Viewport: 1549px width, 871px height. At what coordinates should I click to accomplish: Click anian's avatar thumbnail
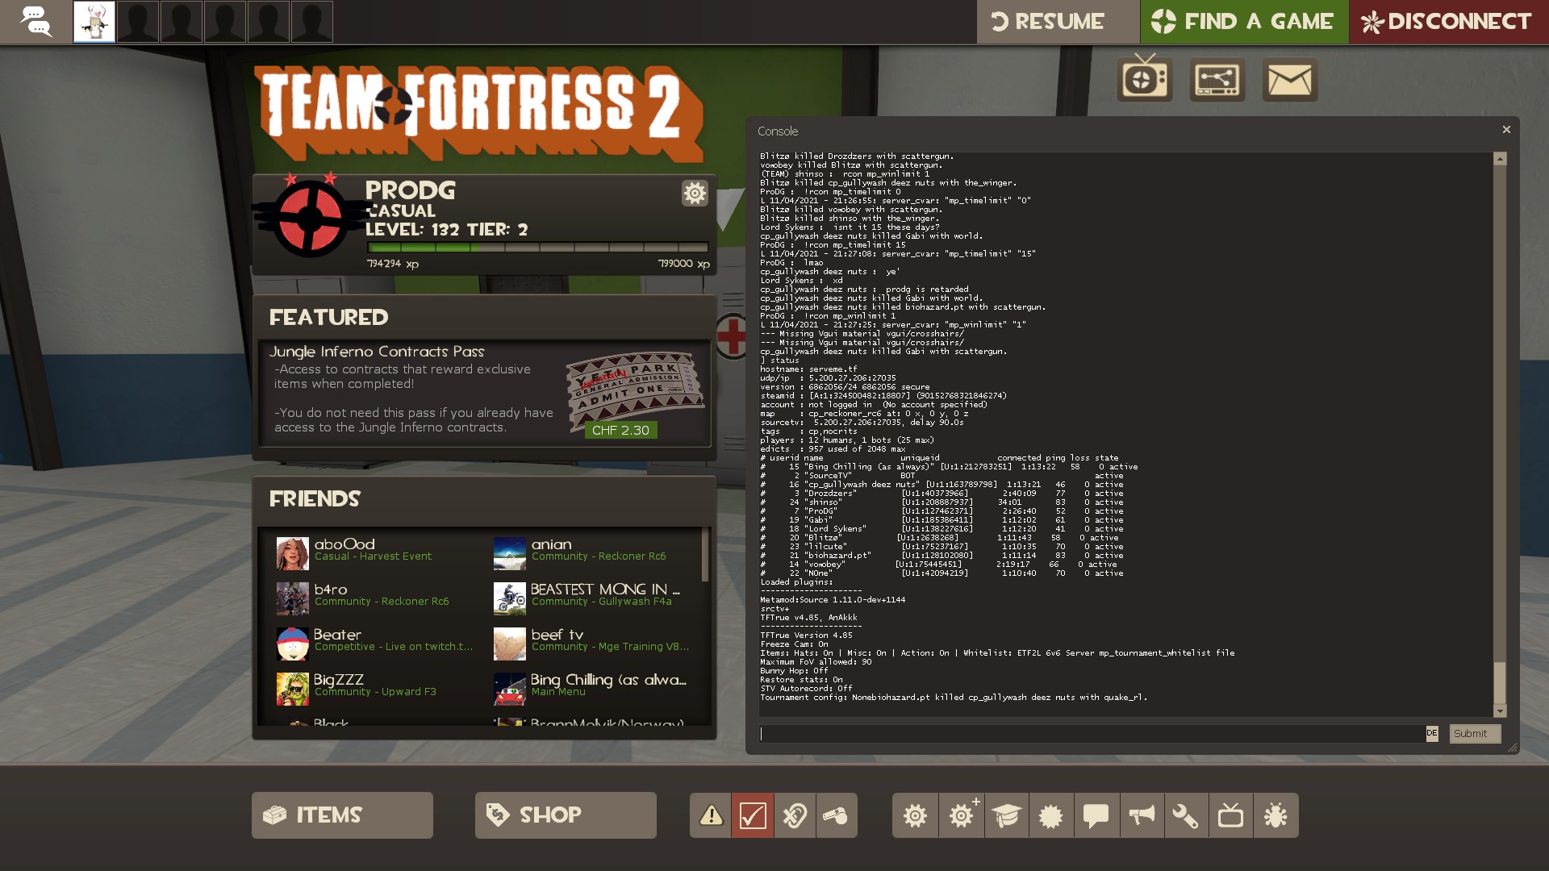click(509, 554)
